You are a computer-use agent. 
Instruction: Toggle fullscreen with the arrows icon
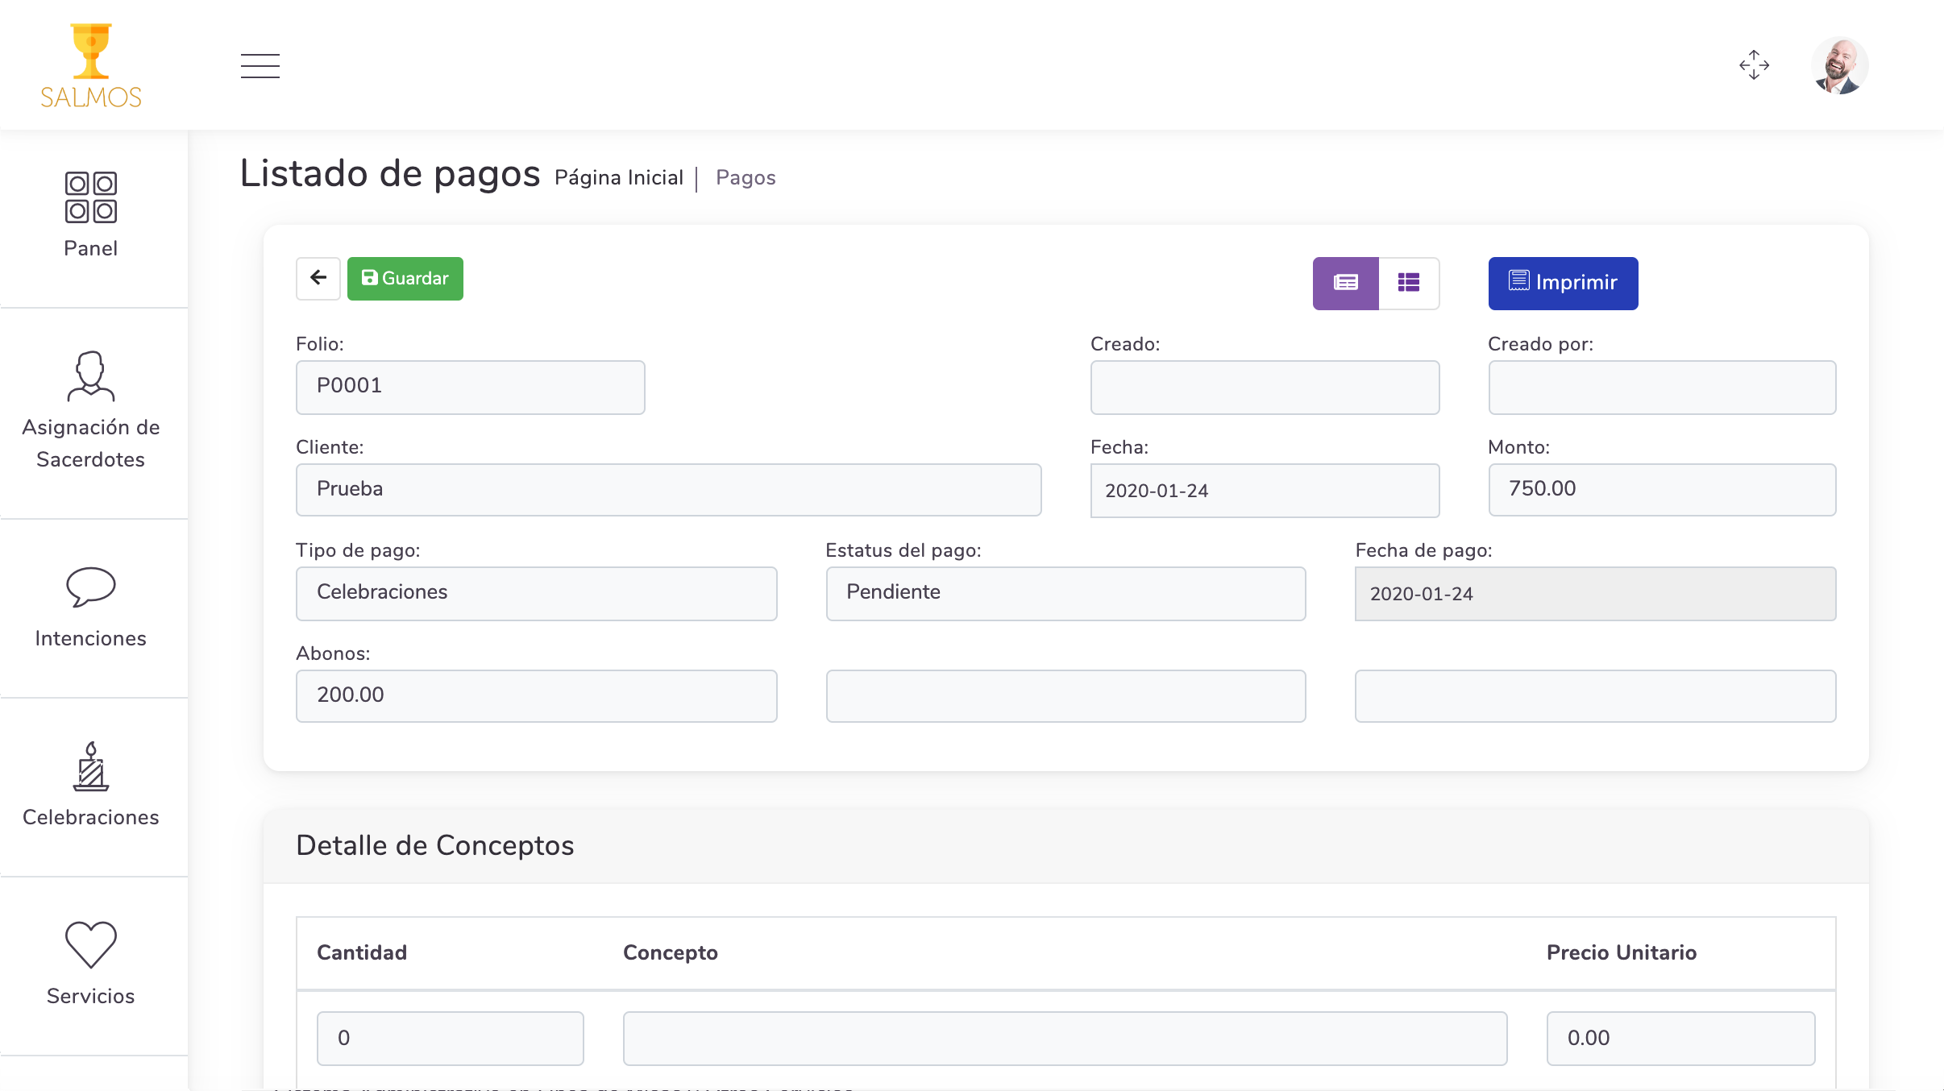click(1754, 65)
